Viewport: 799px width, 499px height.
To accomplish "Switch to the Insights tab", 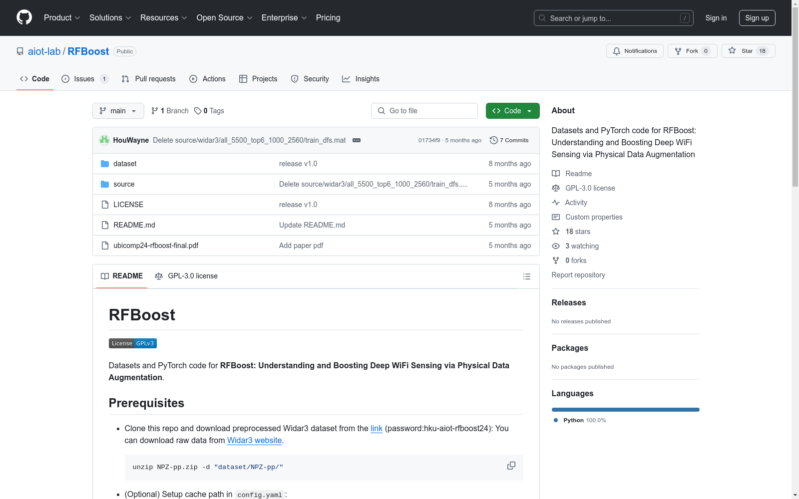I will point(361,79).
